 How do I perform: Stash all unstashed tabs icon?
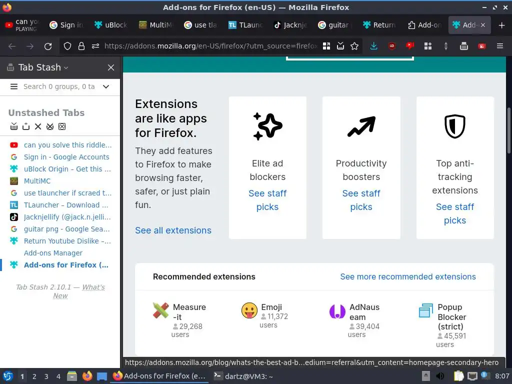(x=13, y=126)
